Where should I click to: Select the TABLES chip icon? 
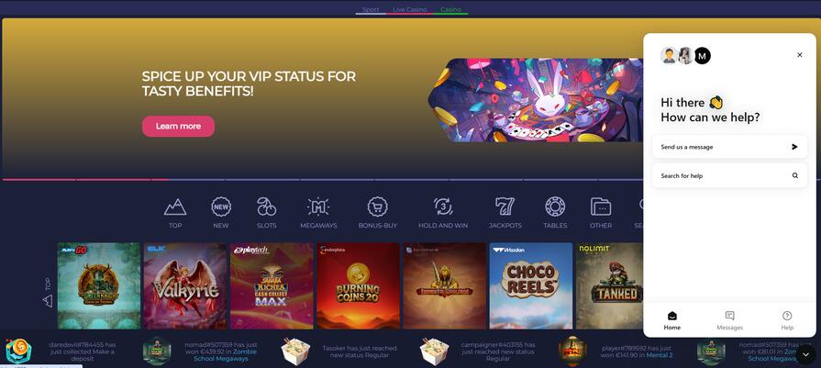(x=555, y=206)
